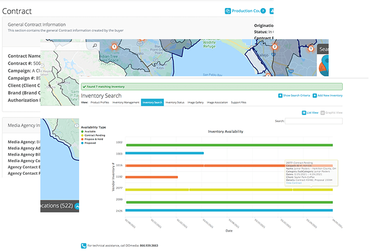Viewport: 369px width, 251px height.
Task: Click the inventory Search input field
Action: tap(314, 121)
